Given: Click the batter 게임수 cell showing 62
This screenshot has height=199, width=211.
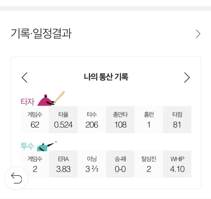Looking at the screenshot, I should point(35,120).
